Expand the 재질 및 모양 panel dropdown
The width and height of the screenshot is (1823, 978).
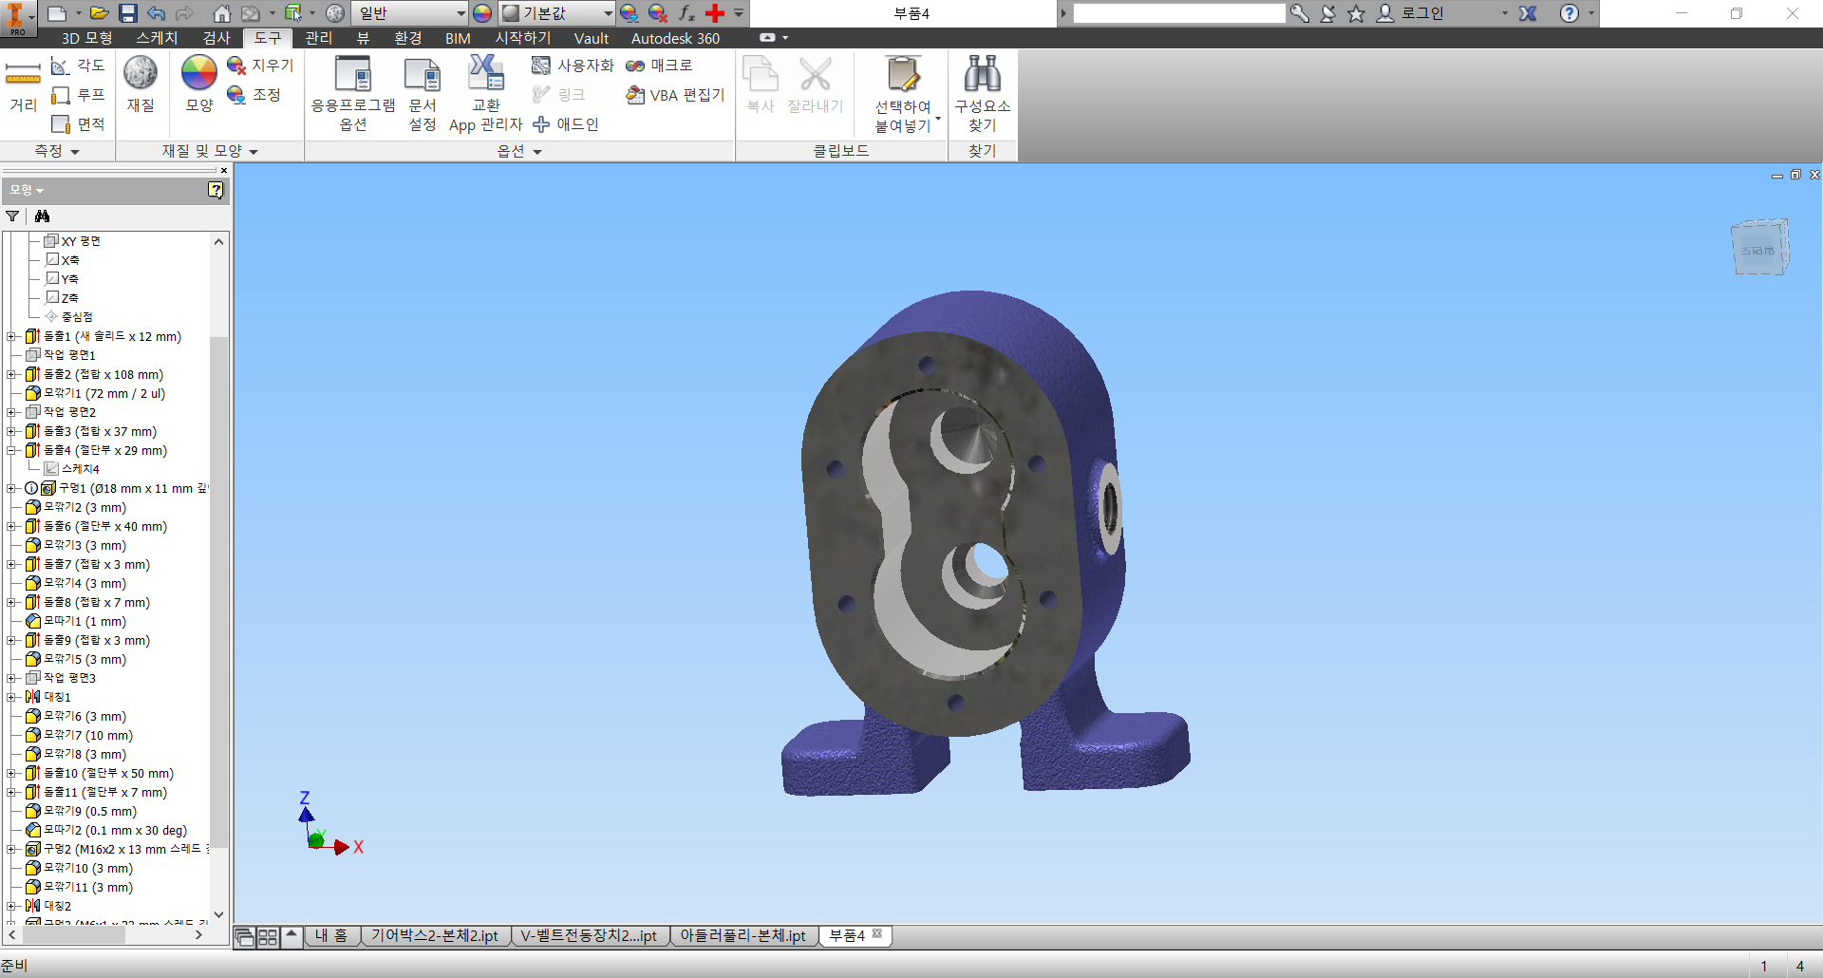click(210, 151)
